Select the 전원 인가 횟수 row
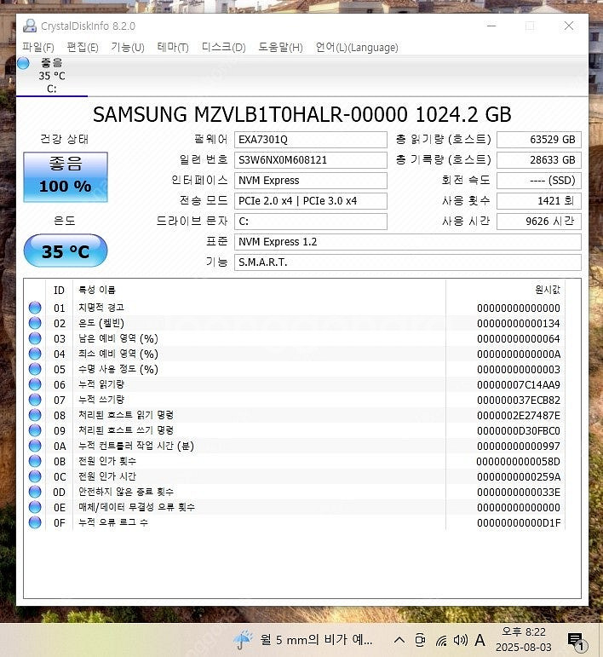The width and height of the screenshot is (603, 657). click(295, 461)
